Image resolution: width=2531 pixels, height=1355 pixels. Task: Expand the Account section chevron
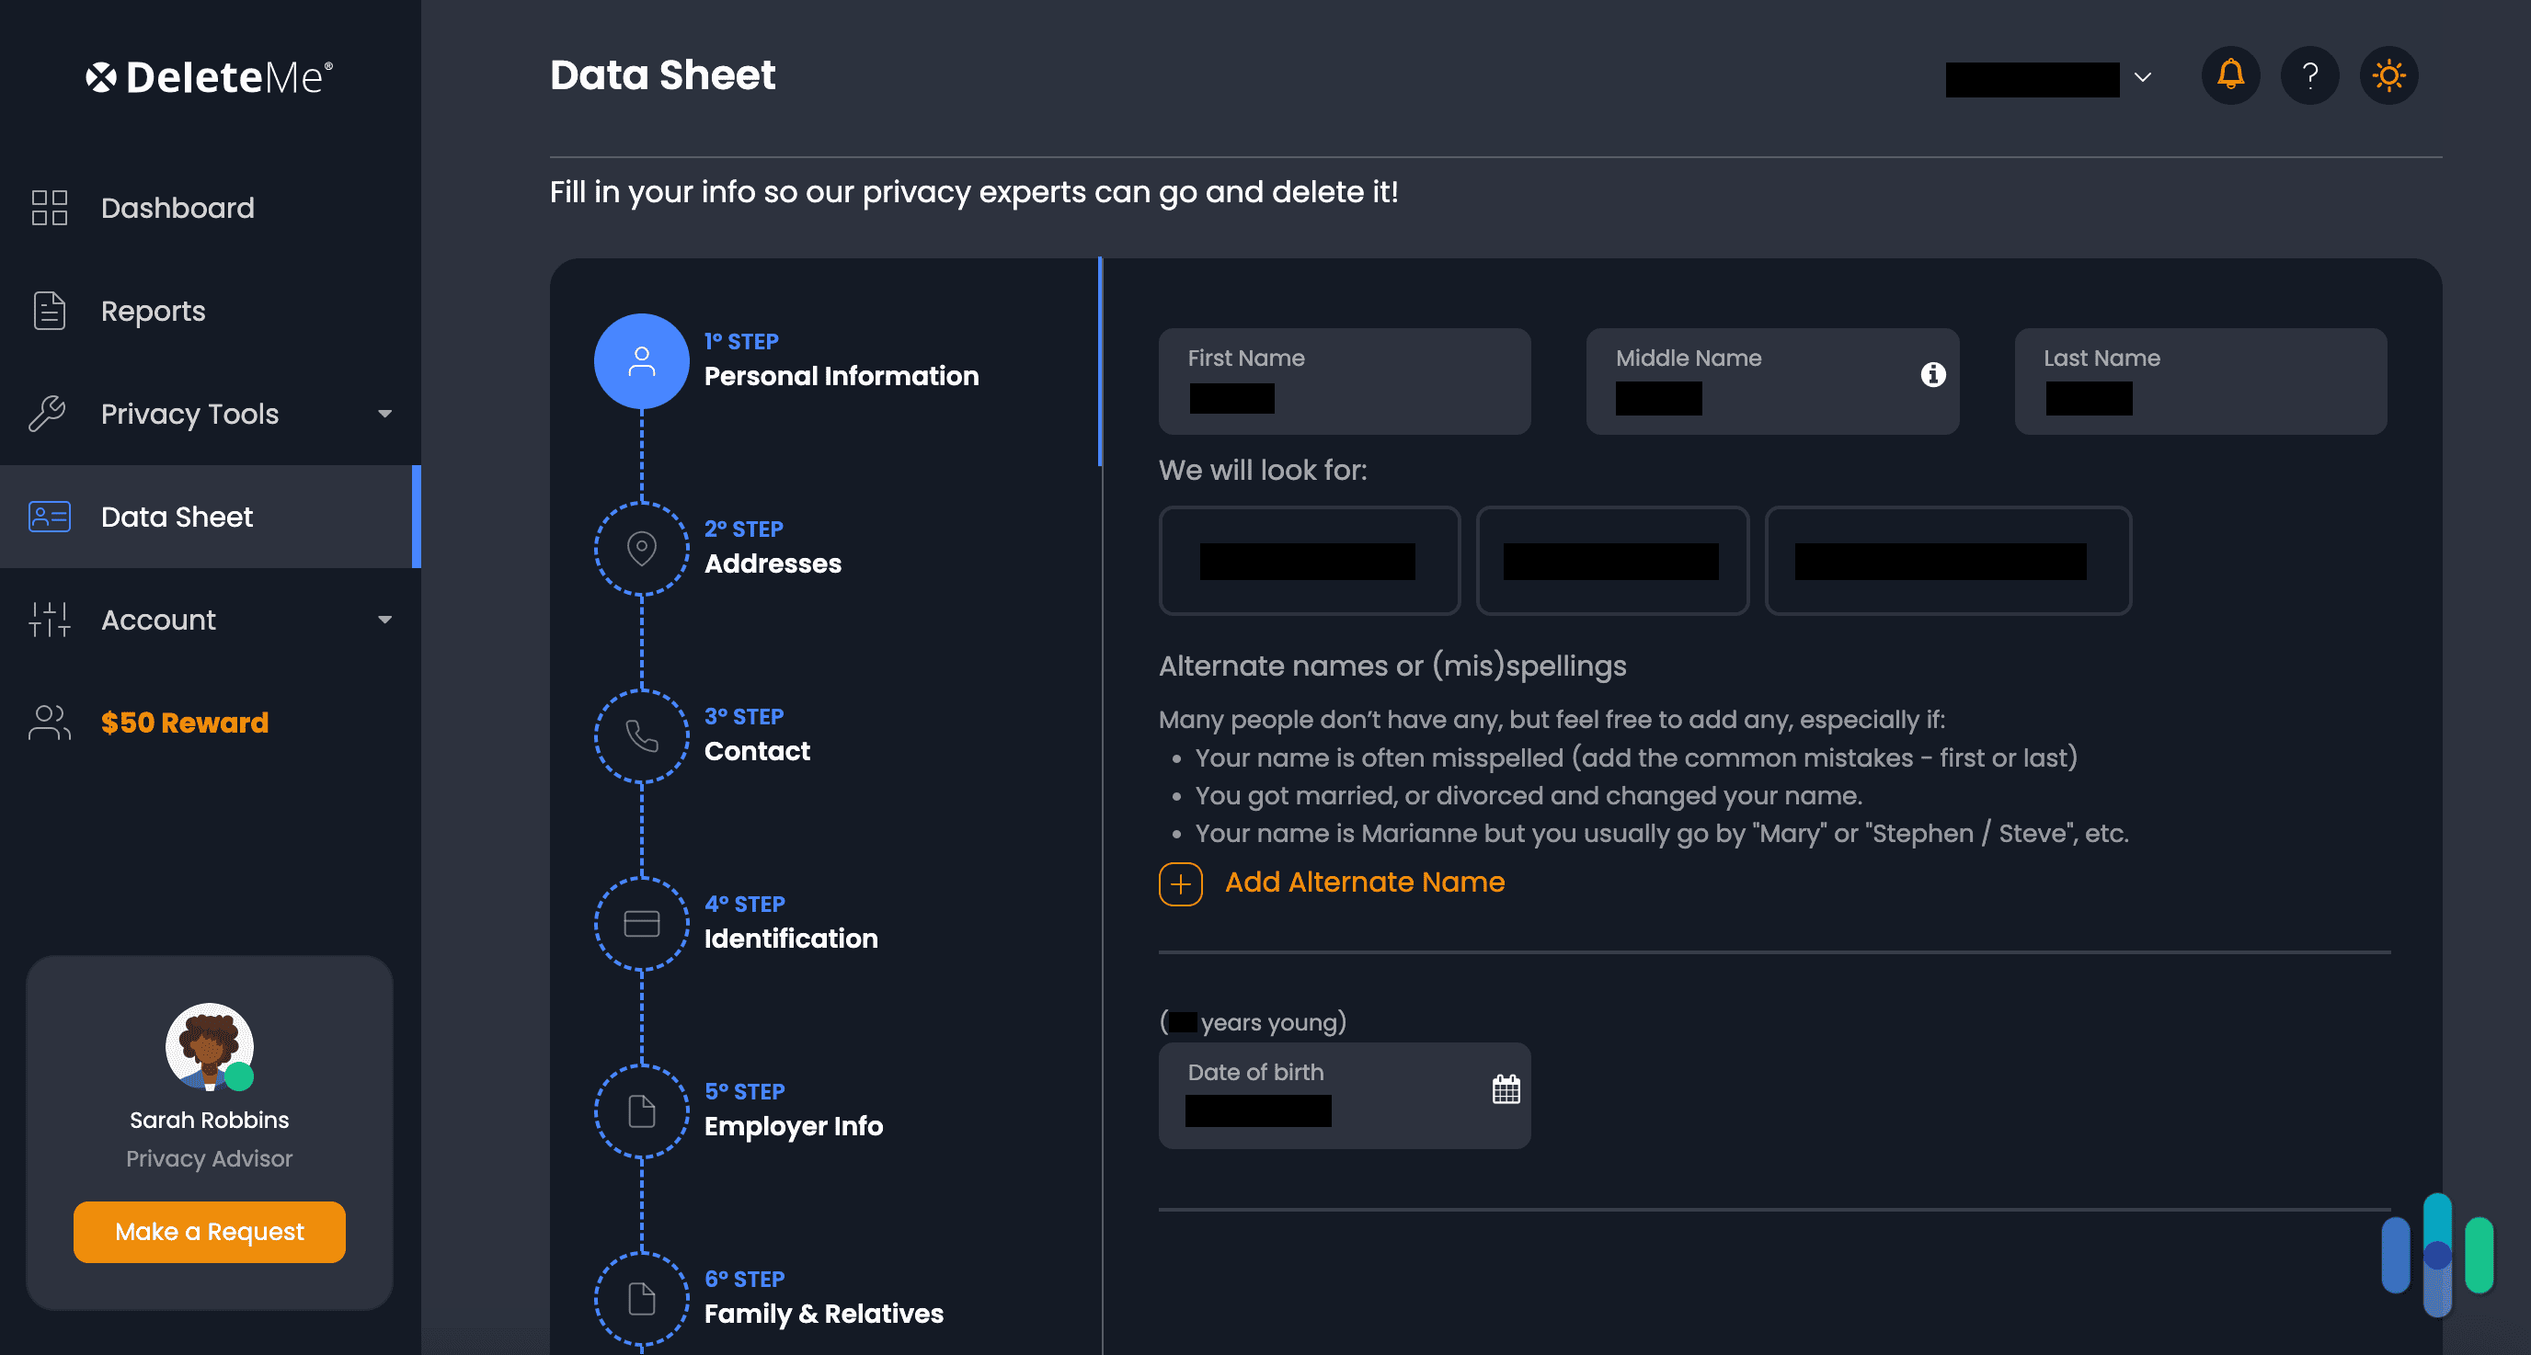click(x=385, y=620)
